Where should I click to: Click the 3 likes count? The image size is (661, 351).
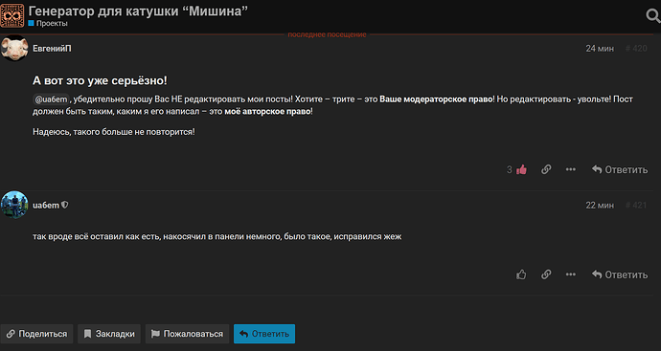510,169
